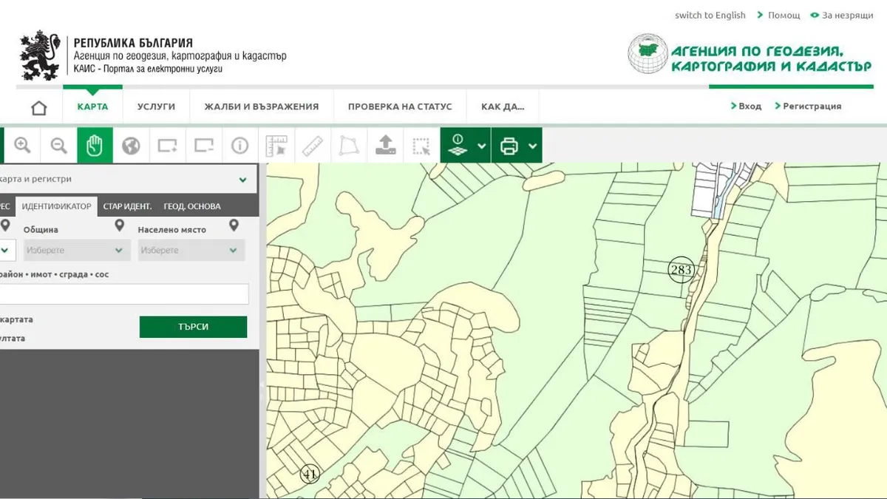Click the zoom in magnifier tool
Screen dimensions: 887x499
click(23, 146)
